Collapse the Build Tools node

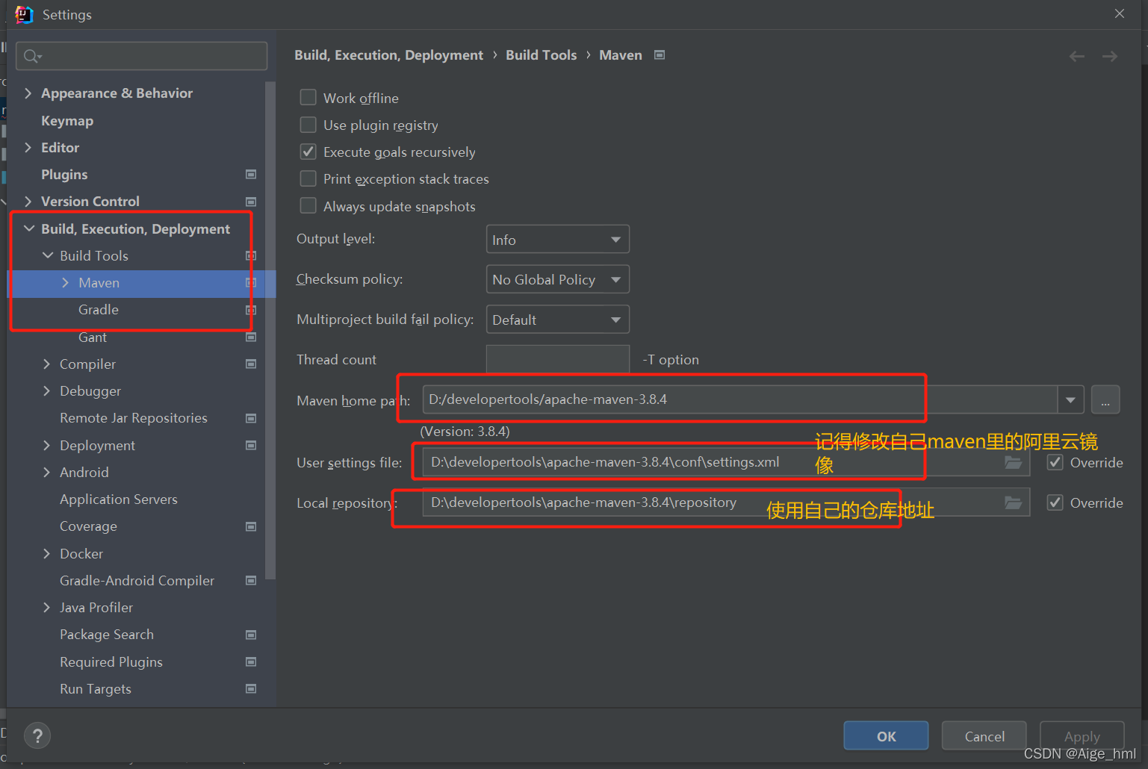tap(47, 255)
